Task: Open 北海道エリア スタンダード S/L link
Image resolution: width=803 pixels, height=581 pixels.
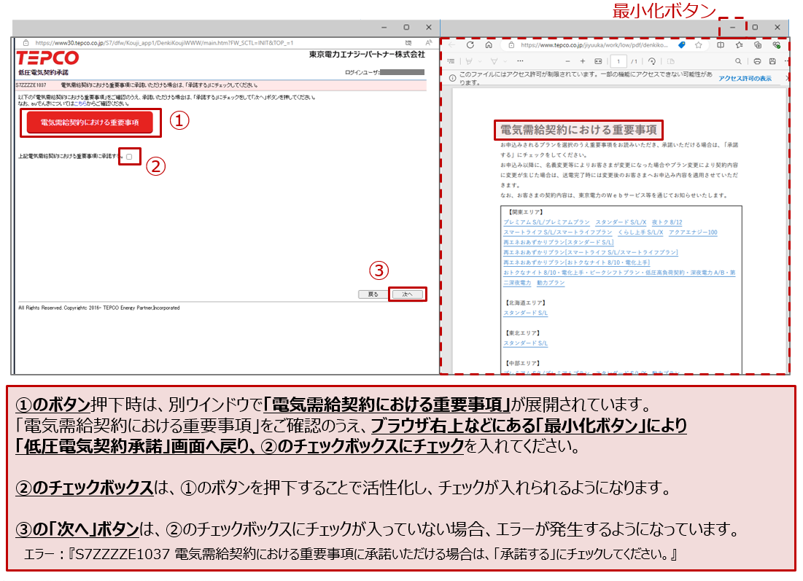Action: (525, 313)
